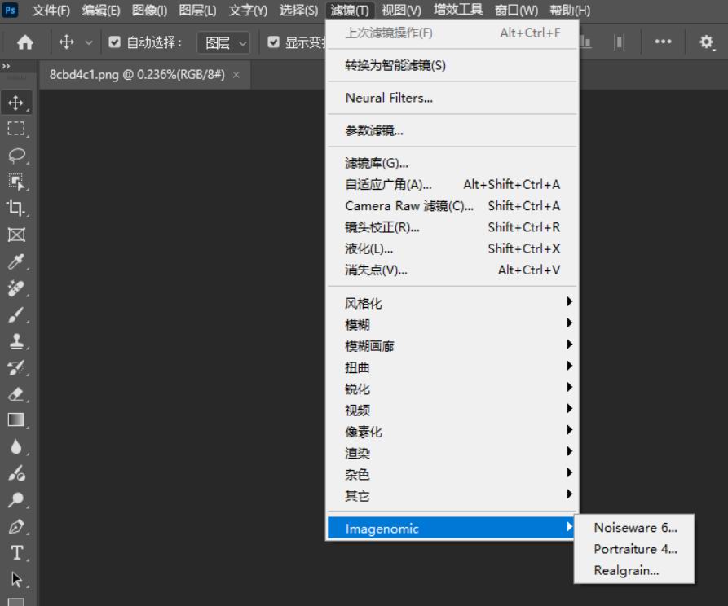
Task: Select the Horizontal Type tool
Action: click(x=16, y=553)
